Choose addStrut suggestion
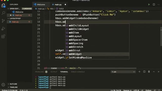 point(97,51)
